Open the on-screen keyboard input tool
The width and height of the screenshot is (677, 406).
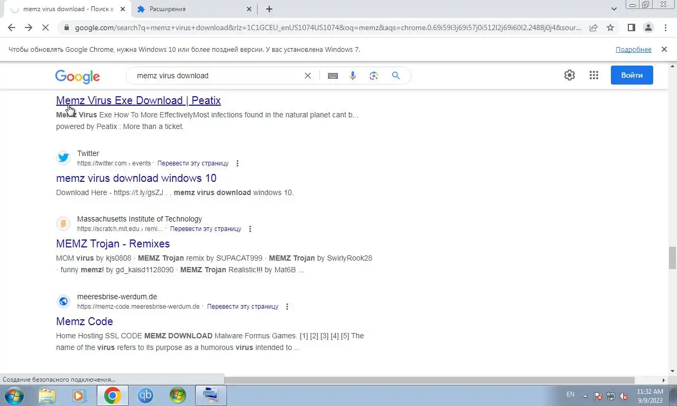click(x=333, y=76)
